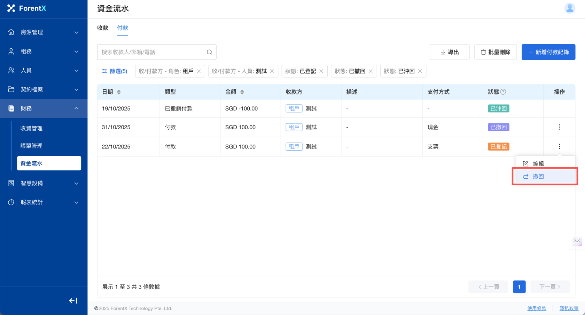Open the 篩選(5) filter panel
585x315 pixels.
tap(115, 71)
